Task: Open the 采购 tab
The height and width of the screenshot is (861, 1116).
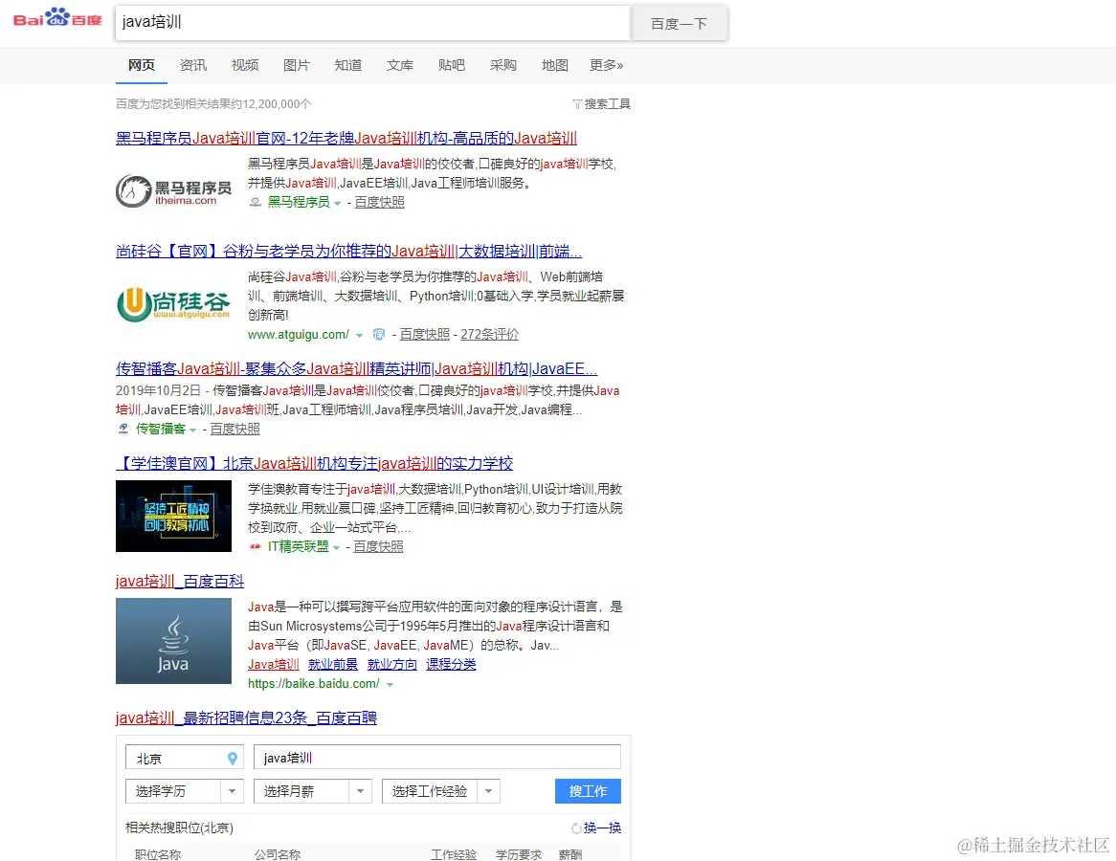Action: click(503, 65)
